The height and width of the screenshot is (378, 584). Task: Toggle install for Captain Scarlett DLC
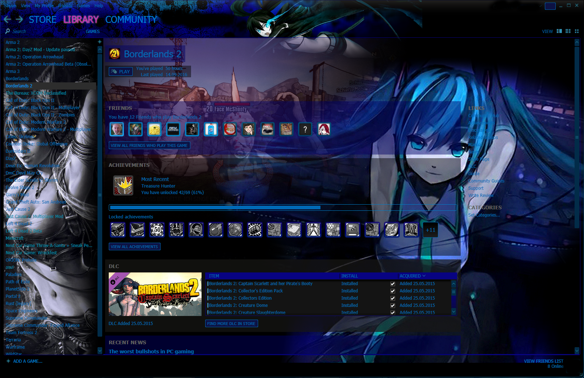click(393, 284)
